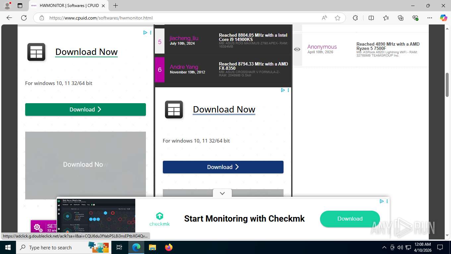Viewport: 451px width, 254px height.
Task: Open Task View on the taskbar
Action: (x=119, y=247)
